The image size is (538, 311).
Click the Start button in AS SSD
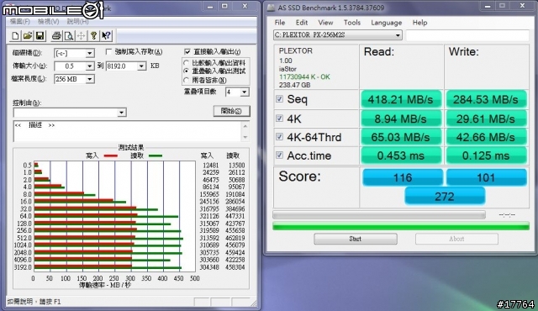[x=356, y=239]
